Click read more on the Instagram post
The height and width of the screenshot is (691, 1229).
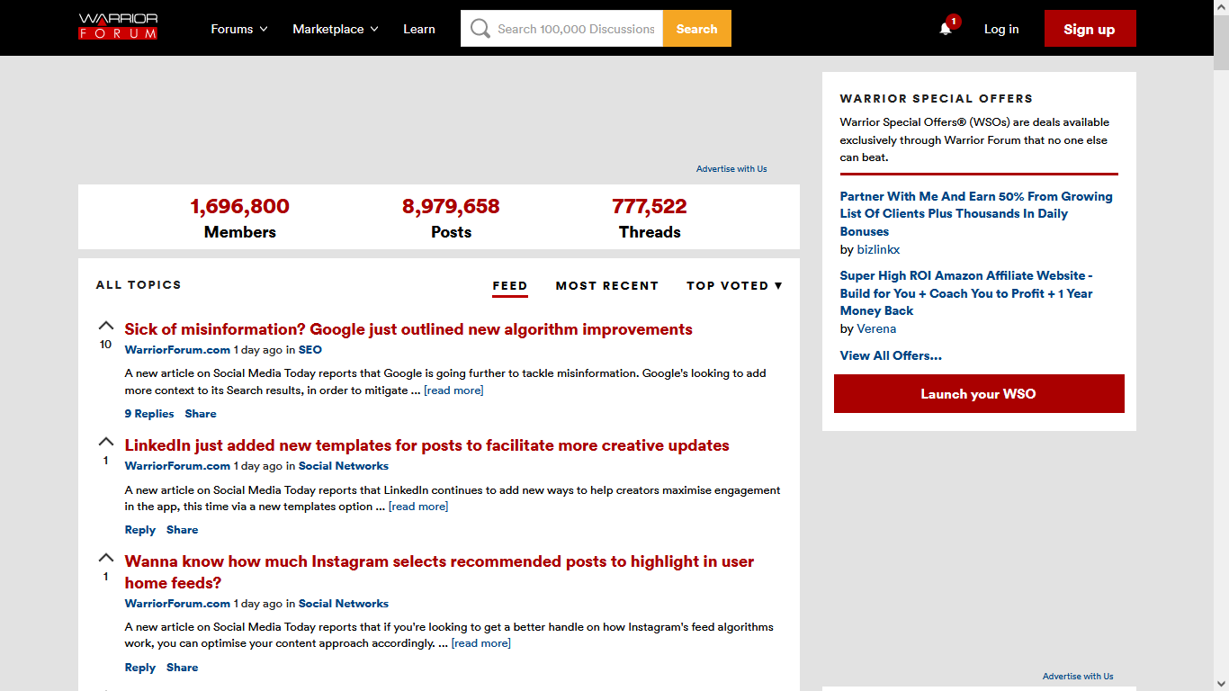(x=481, y=643)
